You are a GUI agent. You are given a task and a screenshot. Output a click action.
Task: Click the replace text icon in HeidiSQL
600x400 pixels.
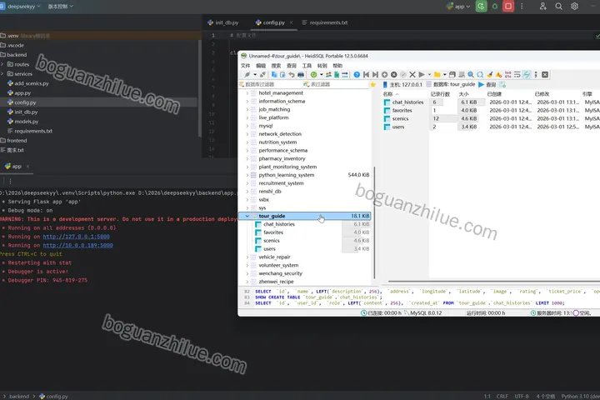point(480,75)
